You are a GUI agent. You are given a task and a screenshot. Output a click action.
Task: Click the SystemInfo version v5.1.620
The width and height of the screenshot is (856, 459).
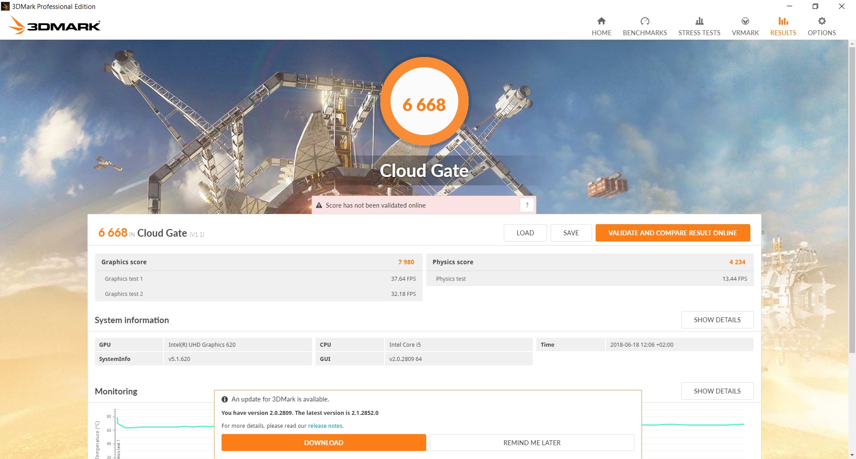point(179,359)
